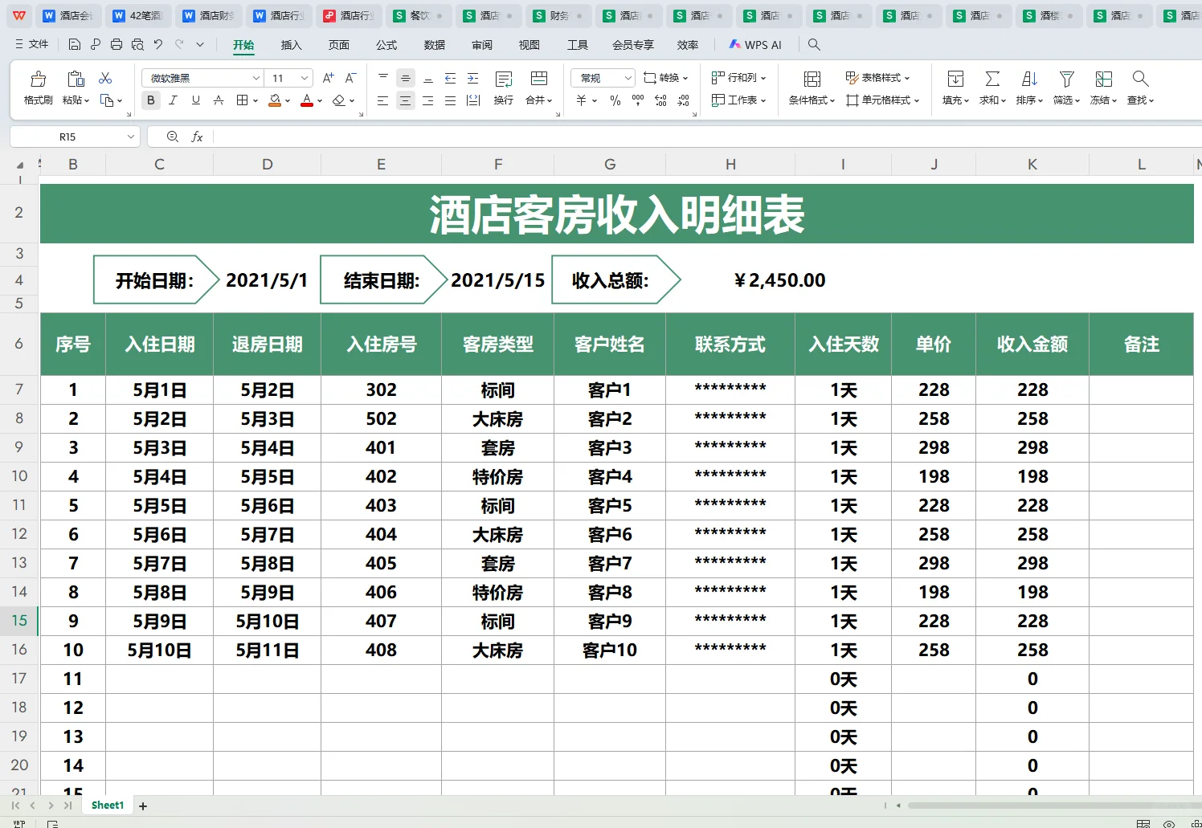Click the Paste (粘贴) clipboard icon
Image resolution: width=1202 pixels, height=828 pixels.
(x=76, y=79)
